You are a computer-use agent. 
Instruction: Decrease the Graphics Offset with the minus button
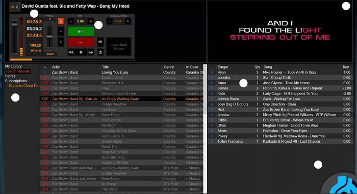(110, 21)
